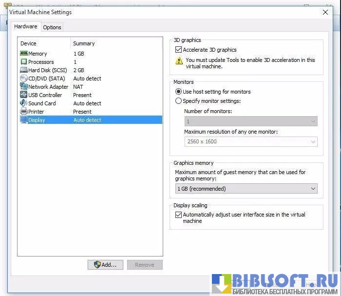Screen dimensions: 341x296
Task: Choose the CD/DVD (SATA) disc icon
Action: [24, 79]
